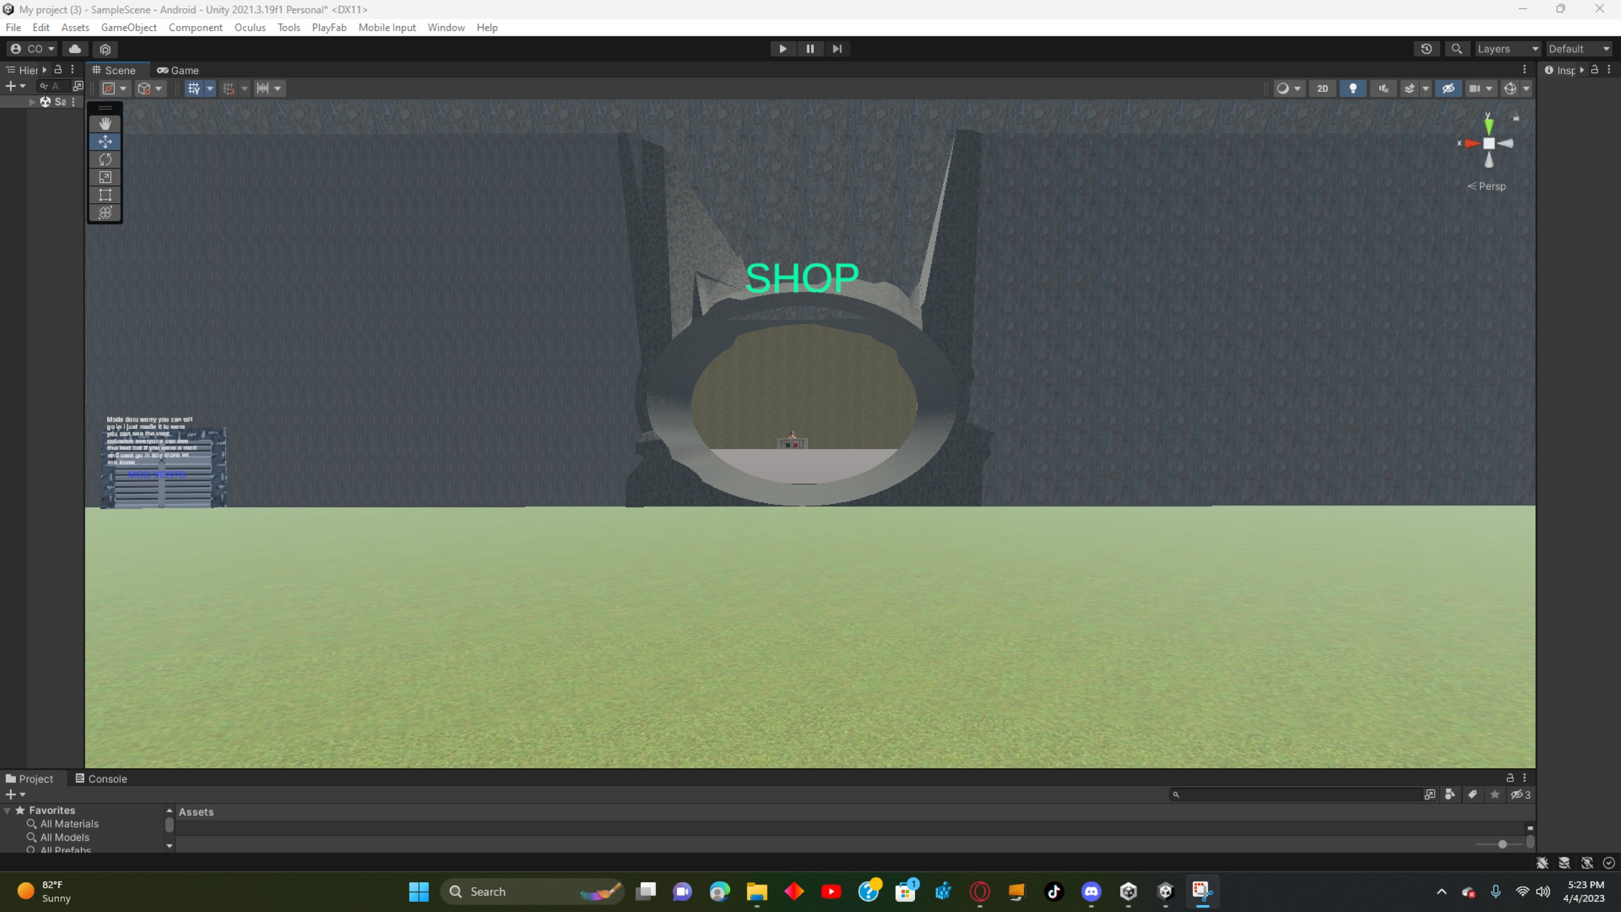Select the Scale tool
The image size is (1621, 912).
pyautogui.click(x=105, y=177)
